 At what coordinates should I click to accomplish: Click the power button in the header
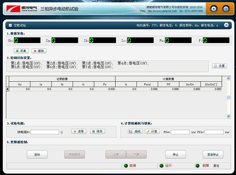(226, 9)
